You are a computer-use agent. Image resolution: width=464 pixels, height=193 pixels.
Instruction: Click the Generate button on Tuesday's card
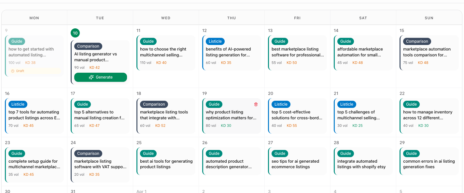tap(101, 77)
